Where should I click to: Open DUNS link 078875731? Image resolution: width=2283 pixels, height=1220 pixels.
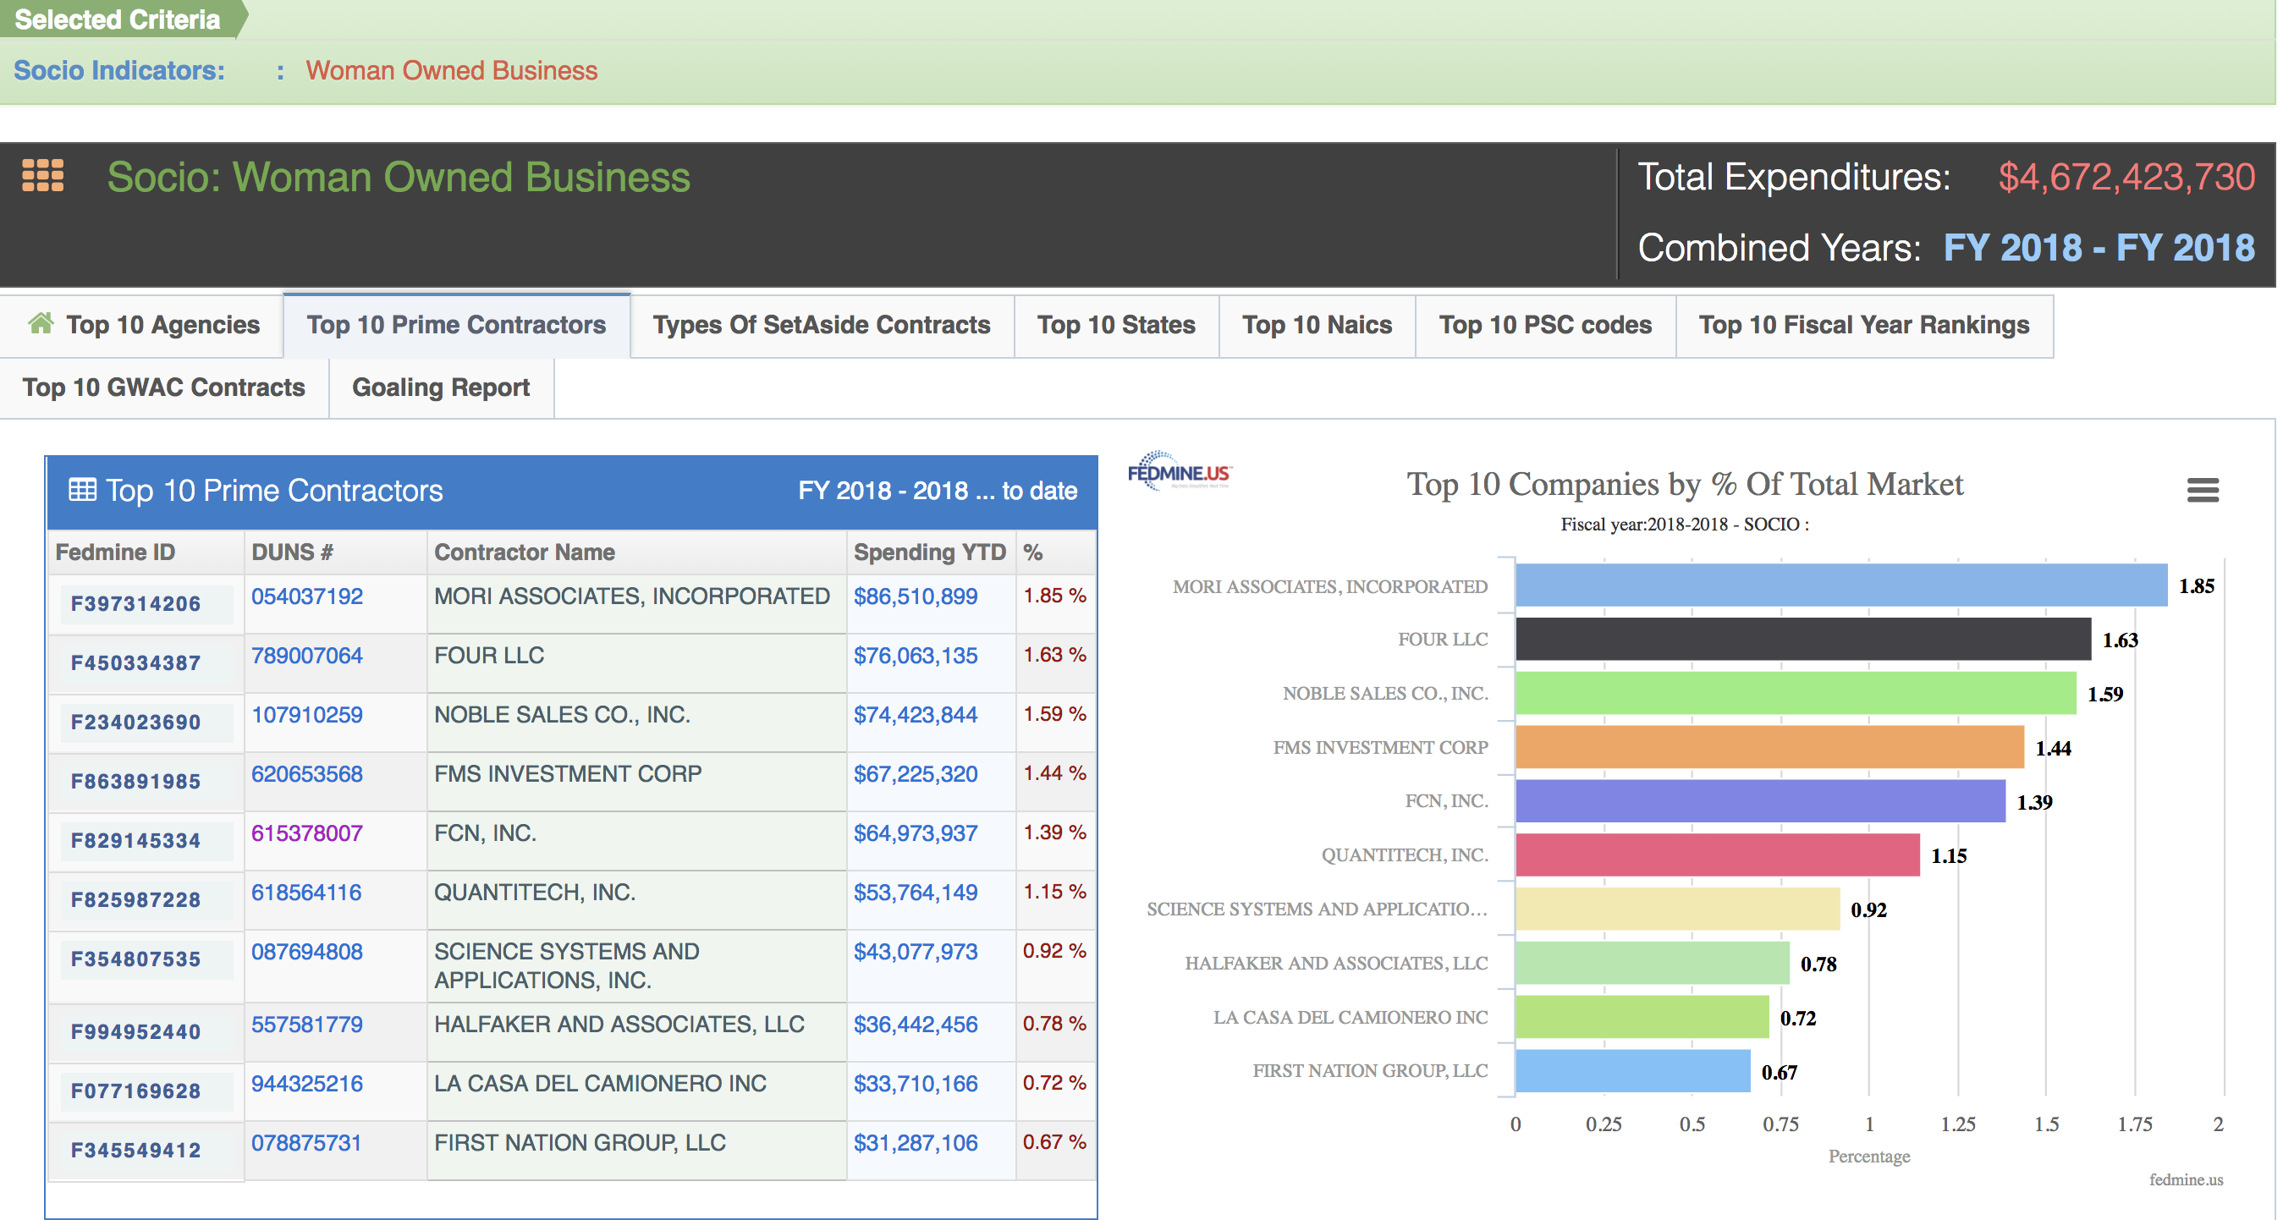(306, 1144)
